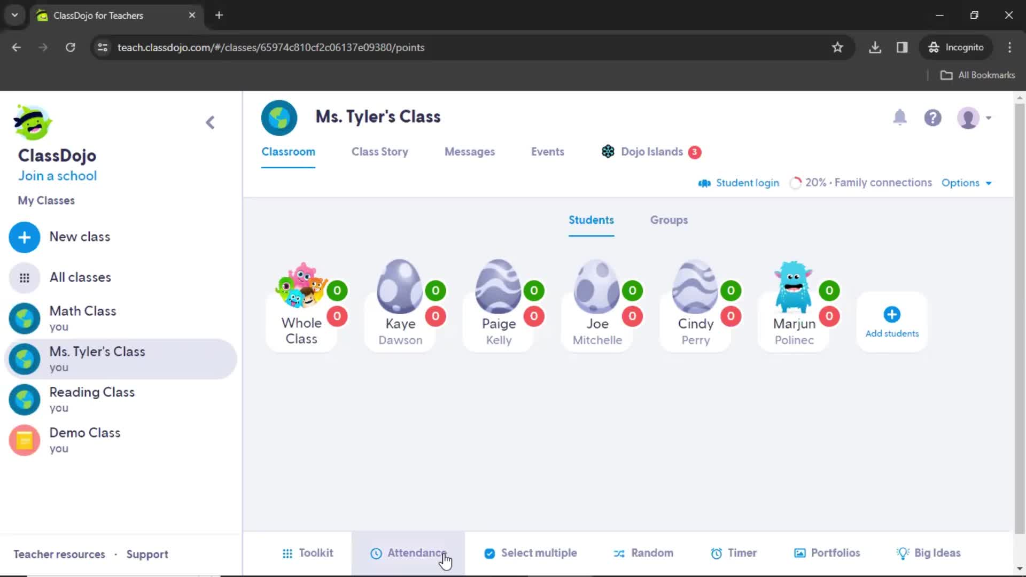The height and width of the screenshot is (577, 1026).
Task: Collapse the sidebar with the chevron arrow
Action: [210, 123]
